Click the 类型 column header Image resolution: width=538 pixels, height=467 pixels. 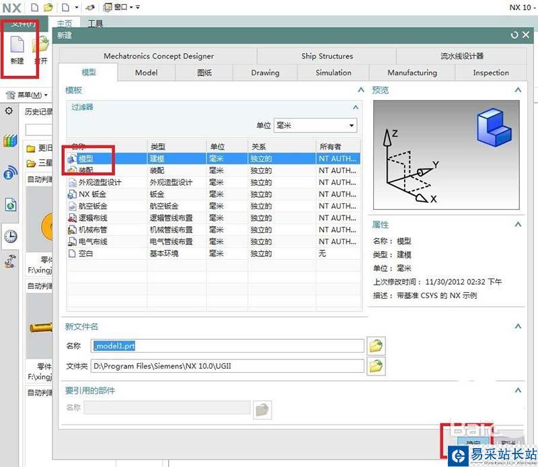coord(177,147)
